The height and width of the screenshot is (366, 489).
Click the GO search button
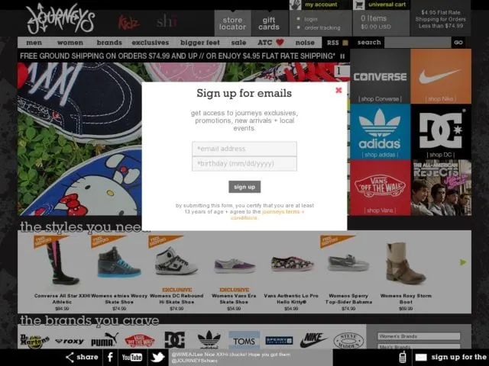[458, 43]
